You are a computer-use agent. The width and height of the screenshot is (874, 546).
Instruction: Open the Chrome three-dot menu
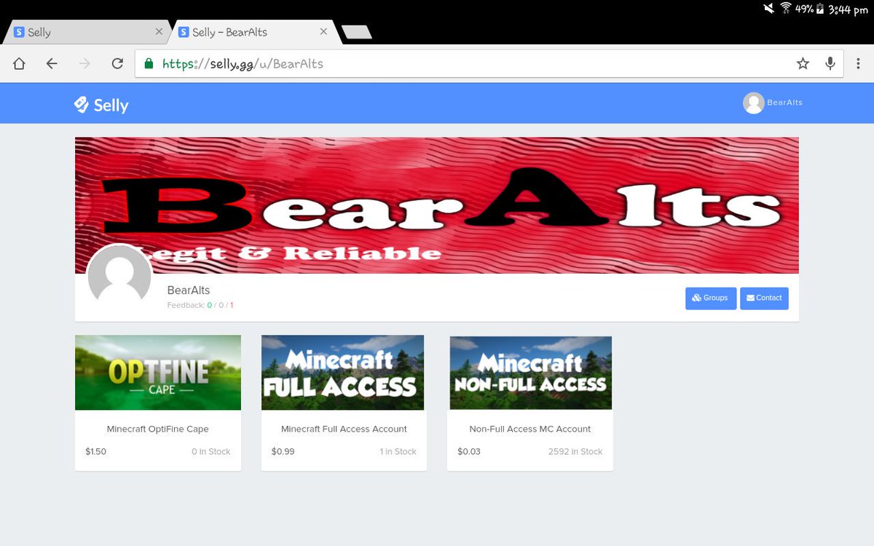pyautogui.click(x=859, y=63)
